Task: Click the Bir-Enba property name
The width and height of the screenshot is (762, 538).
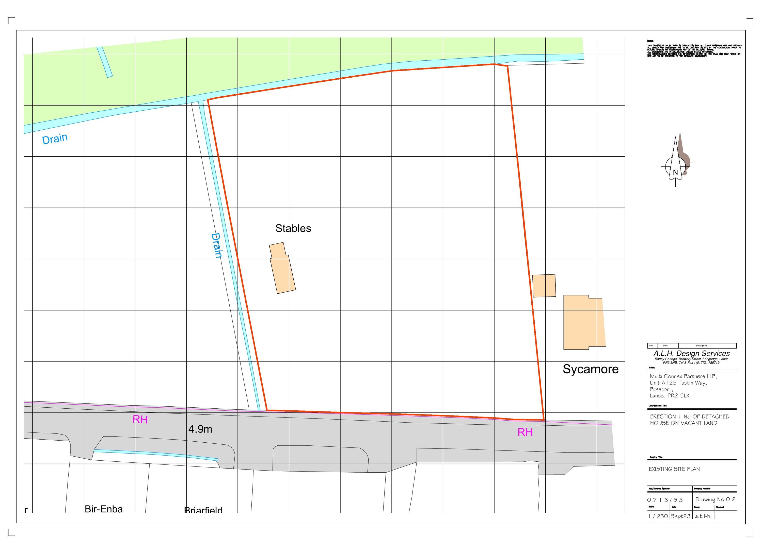Action: (104, 509)
